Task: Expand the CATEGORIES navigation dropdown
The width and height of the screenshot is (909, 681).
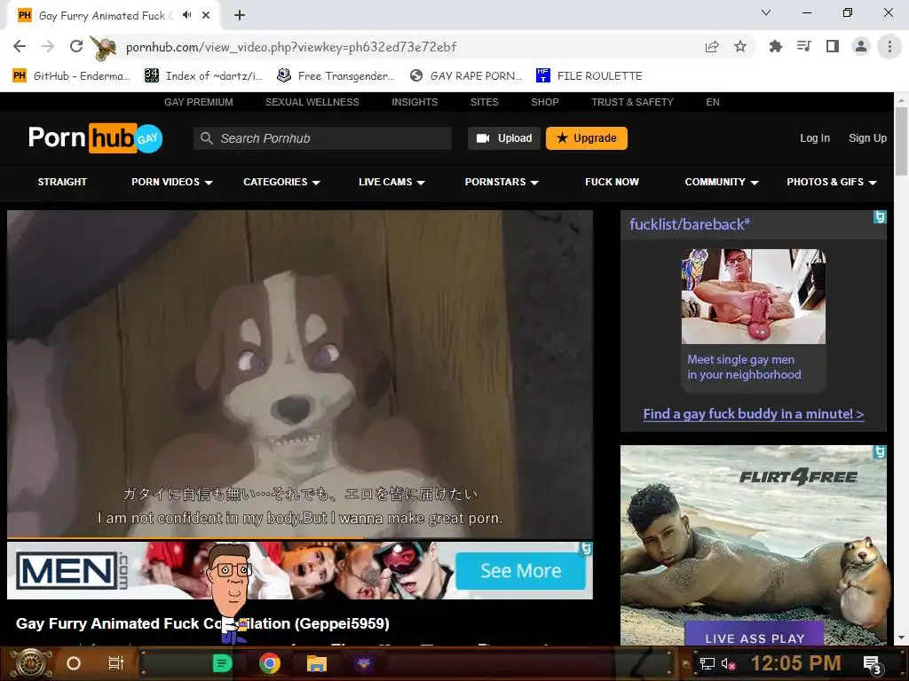Action: click(281, 182)
